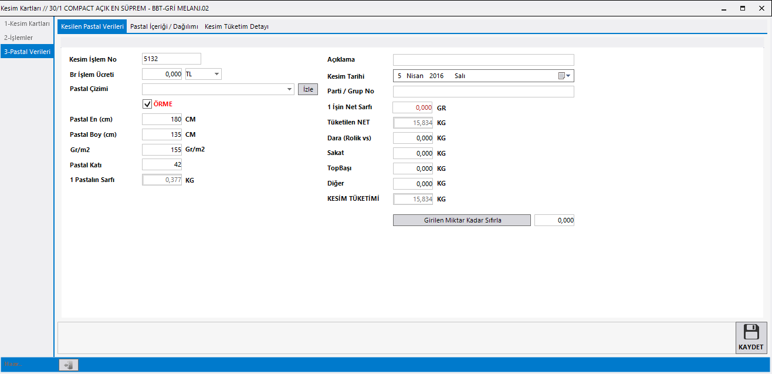Toggle the ÖRME checkbox
The width and height of the screenshot is (772, 374).
[147, 104]
